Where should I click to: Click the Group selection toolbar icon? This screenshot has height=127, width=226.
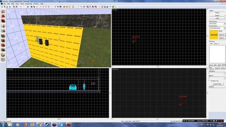click(x=31, y=7)
